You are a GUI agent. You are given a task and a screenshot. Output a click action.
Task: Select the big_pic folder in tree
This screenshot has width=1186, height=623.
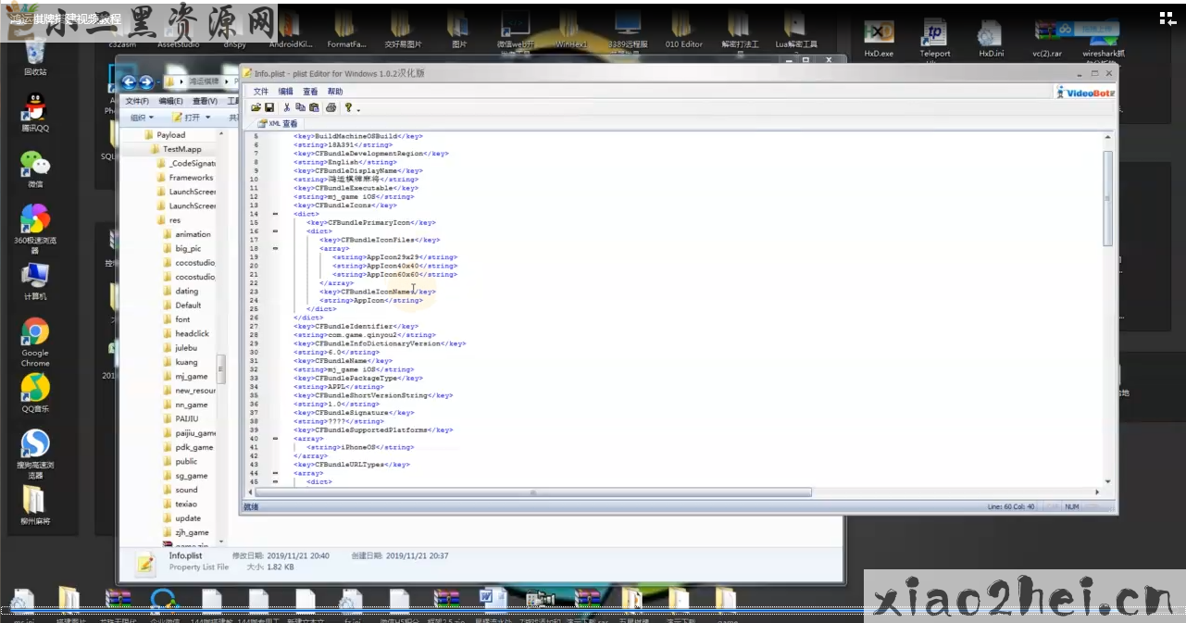pos(181,249)
